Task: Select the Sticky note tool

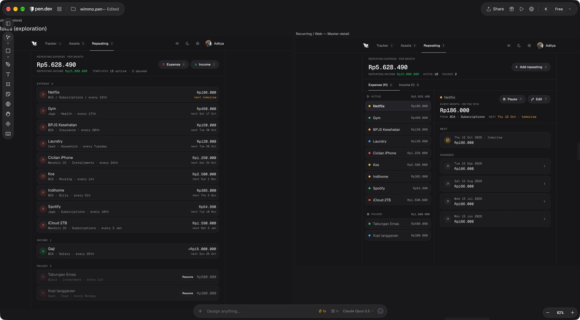Action: click(8, 94)
